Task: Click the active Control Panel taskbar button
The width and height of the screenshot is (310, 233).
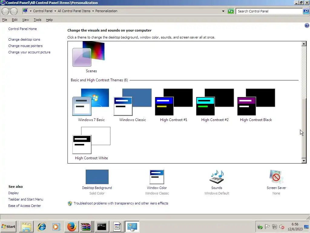Action: coord(132,227)
